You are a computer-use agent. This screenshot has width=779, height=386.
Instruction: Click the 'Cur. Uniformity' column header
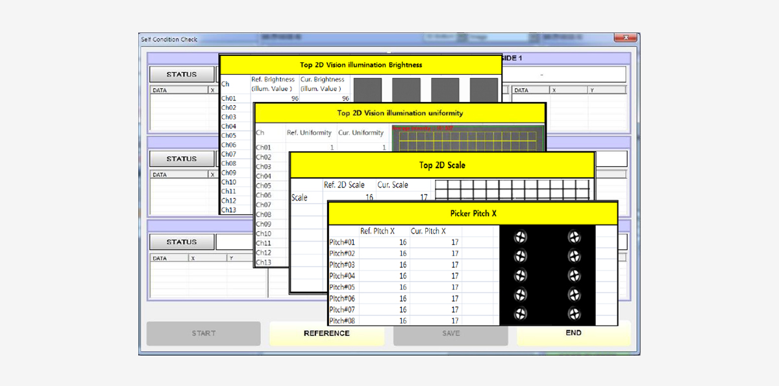(361, 133)
